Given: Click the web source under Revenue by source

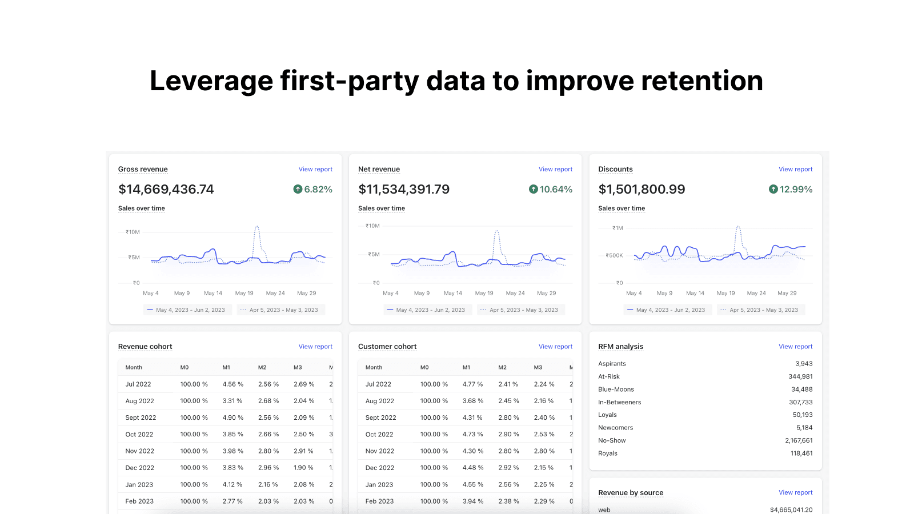Looking at the screenshot, I should [x=604, y=509].
